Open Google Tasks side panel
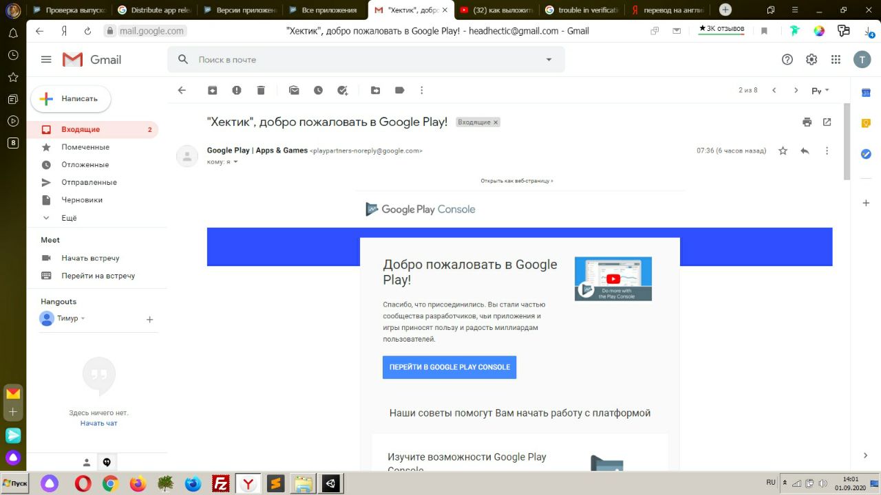The image size is (881, 495). (867, 154)
